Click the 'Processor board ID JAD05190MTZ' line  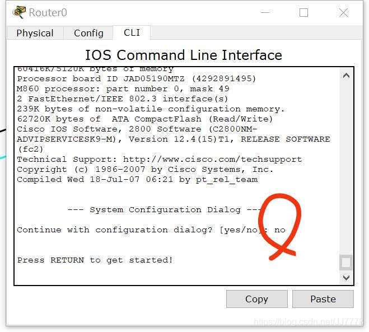(136, 78)
